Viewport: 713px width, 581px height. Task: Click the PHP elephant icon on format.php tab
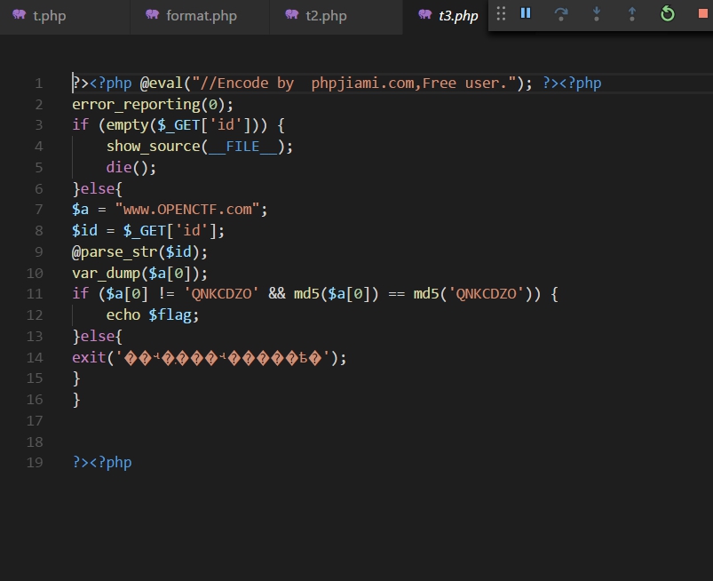pyautogui.click(x=153, y=15)
